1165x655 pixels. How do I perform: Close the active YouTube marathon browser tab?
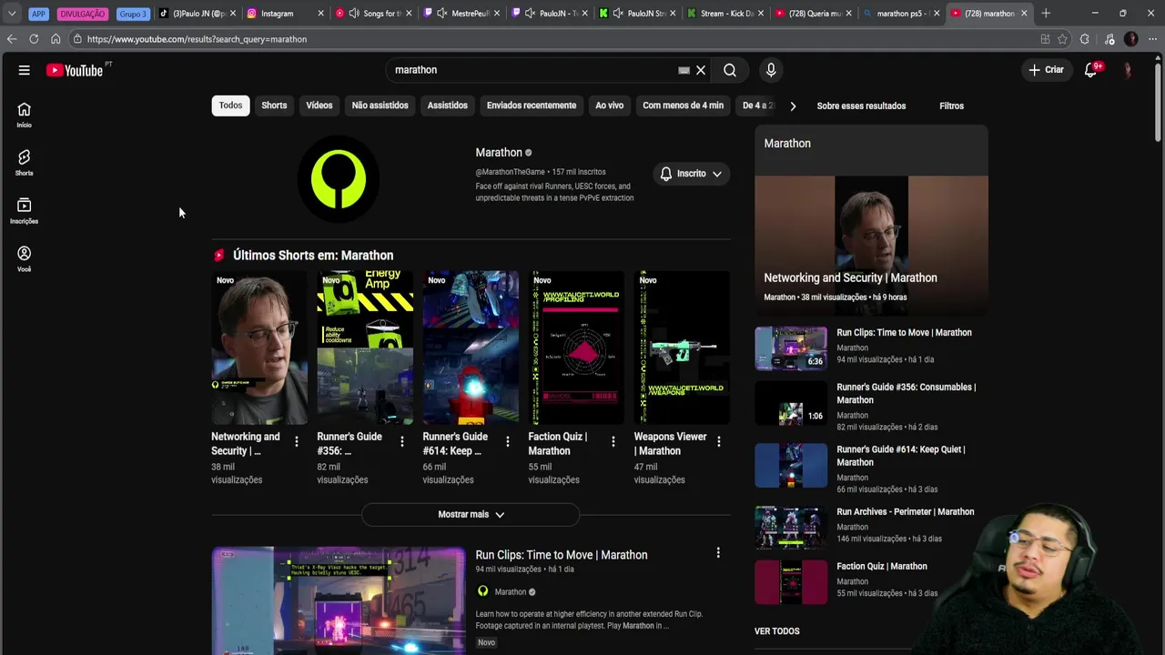(x=1024, y=14)
